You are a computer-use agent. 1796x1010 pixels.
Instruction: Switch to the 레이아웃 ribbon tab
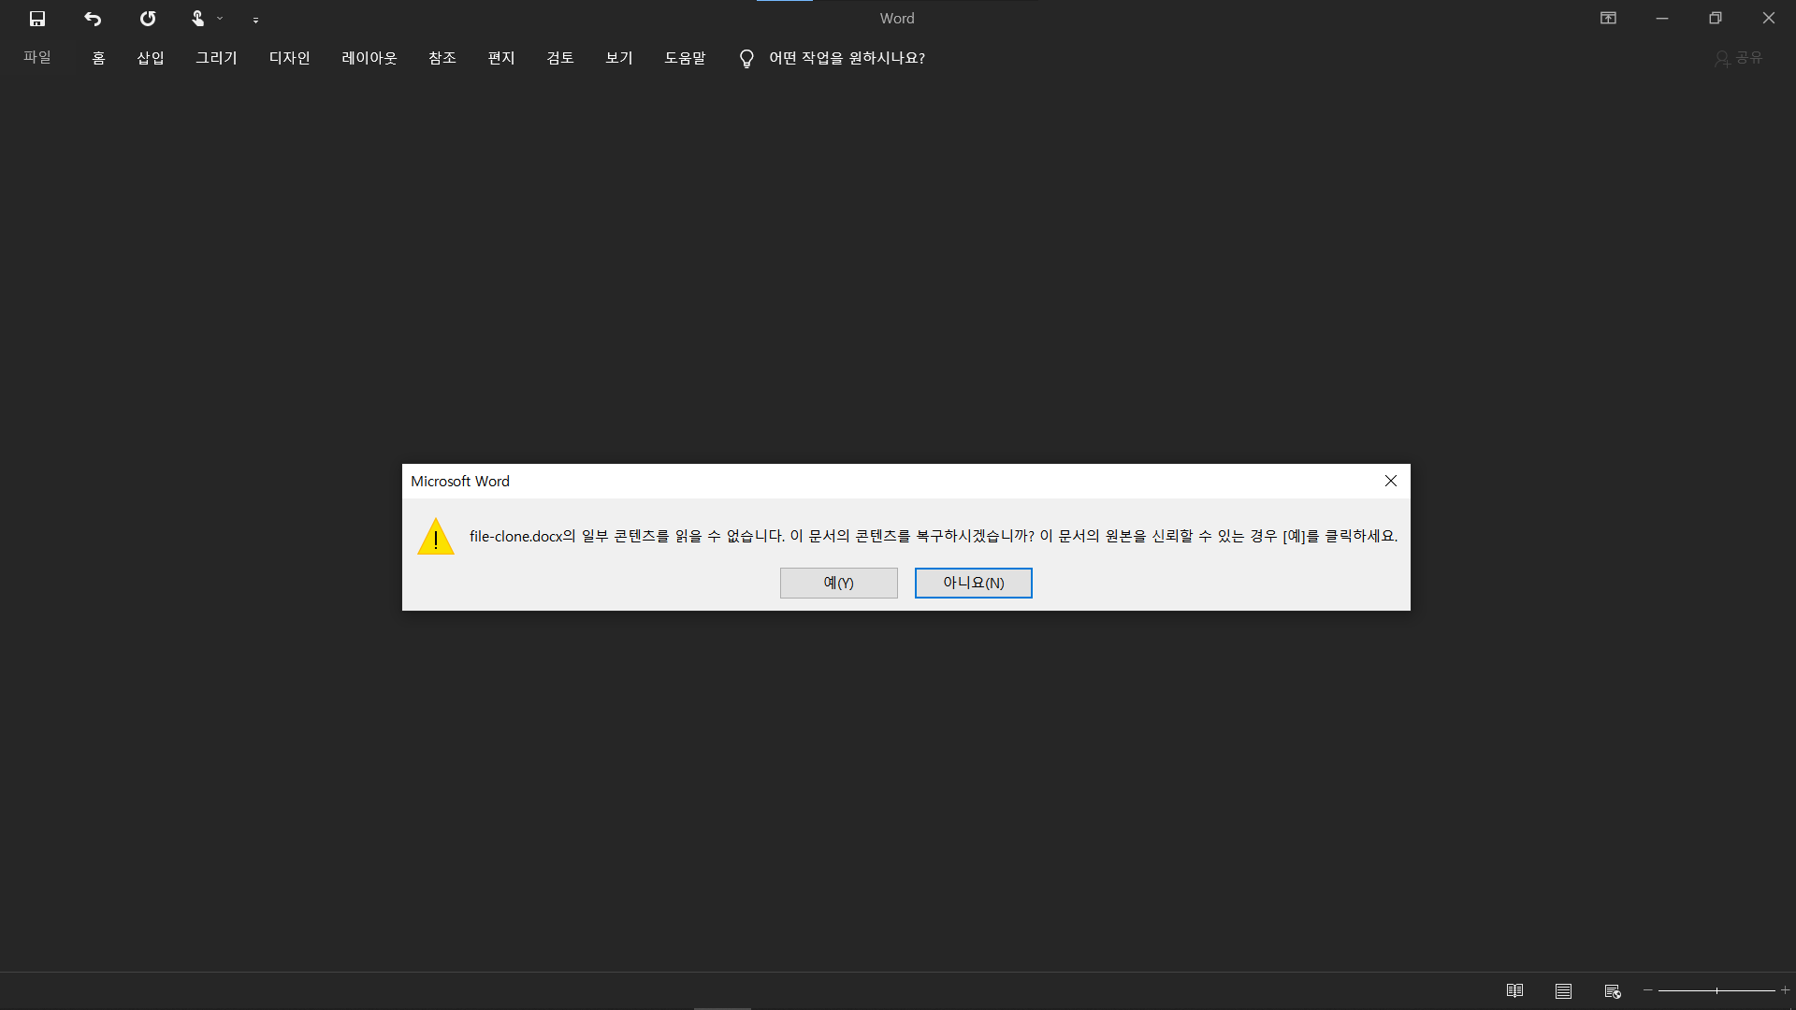pos(369,58)
